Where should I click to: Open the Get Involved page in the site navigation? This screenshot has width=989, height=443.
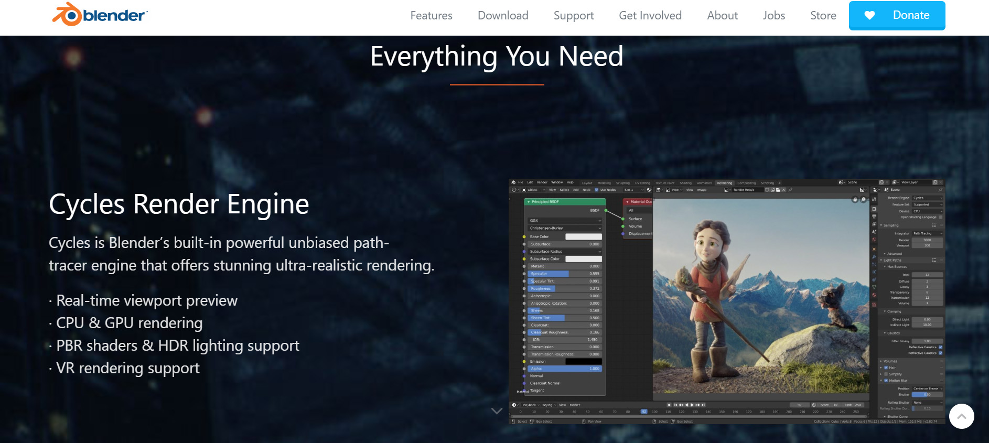[650, 16]
